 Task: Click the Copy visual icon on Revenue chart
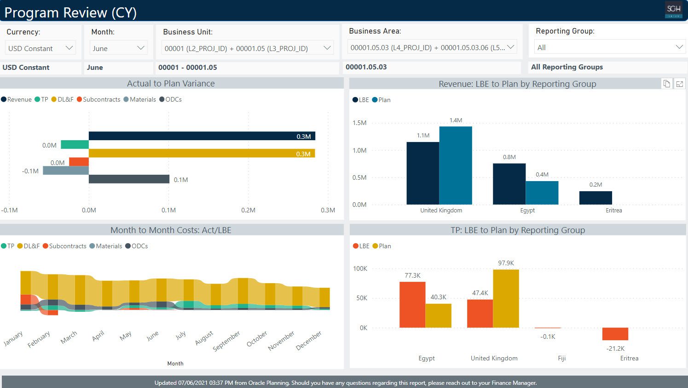pos(666,84)
